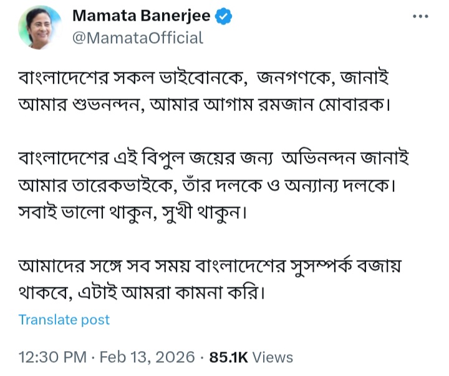
Task: Click the 12:30 PM timestamp
Action: coord(51,357)
